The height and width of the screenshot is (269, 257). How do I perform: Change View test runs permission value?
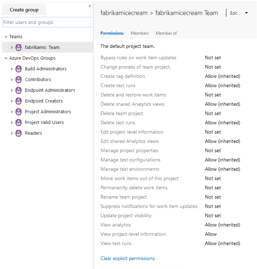(x=222, y=243)
